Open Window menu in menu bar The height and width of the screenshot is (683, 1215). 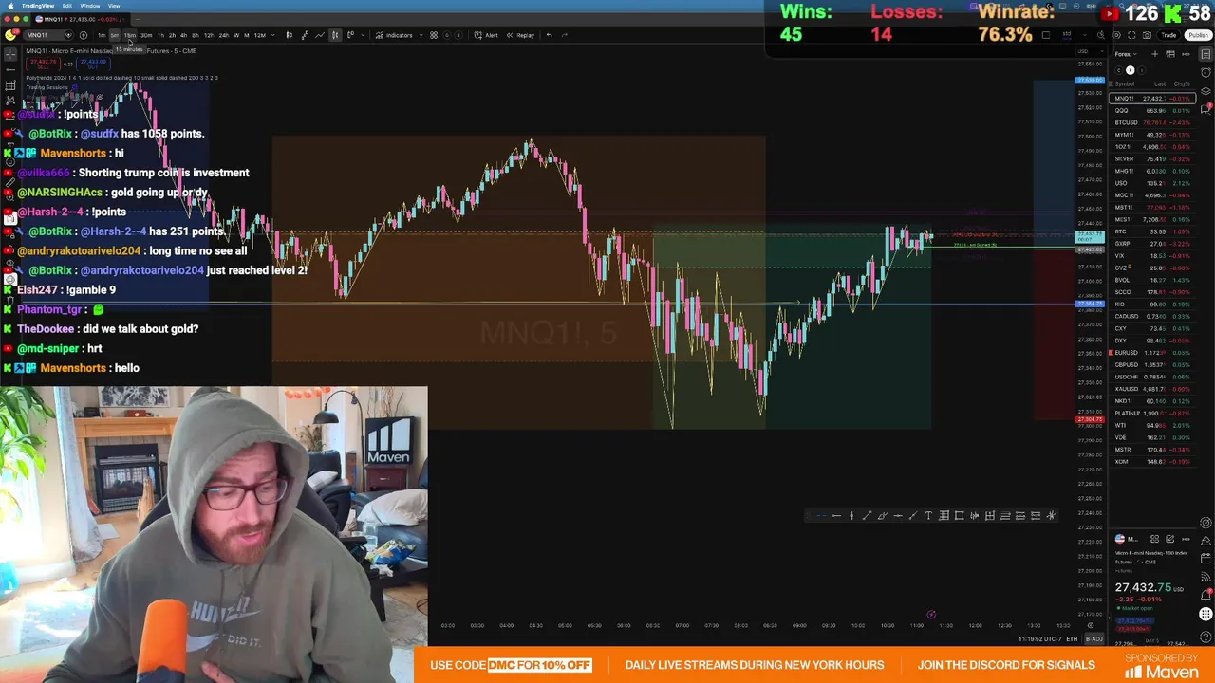coord(90,6)
